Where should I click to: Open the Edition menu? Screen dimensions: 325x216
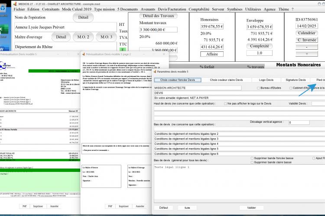click(x=33, y=9)
